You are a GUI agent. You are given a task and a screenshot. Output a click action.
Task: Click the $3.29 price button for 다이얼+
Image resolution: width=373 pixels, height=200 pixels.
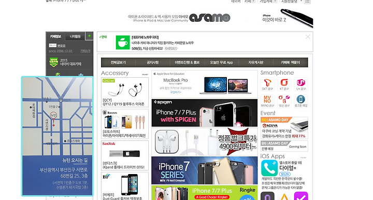coord(284,174)
